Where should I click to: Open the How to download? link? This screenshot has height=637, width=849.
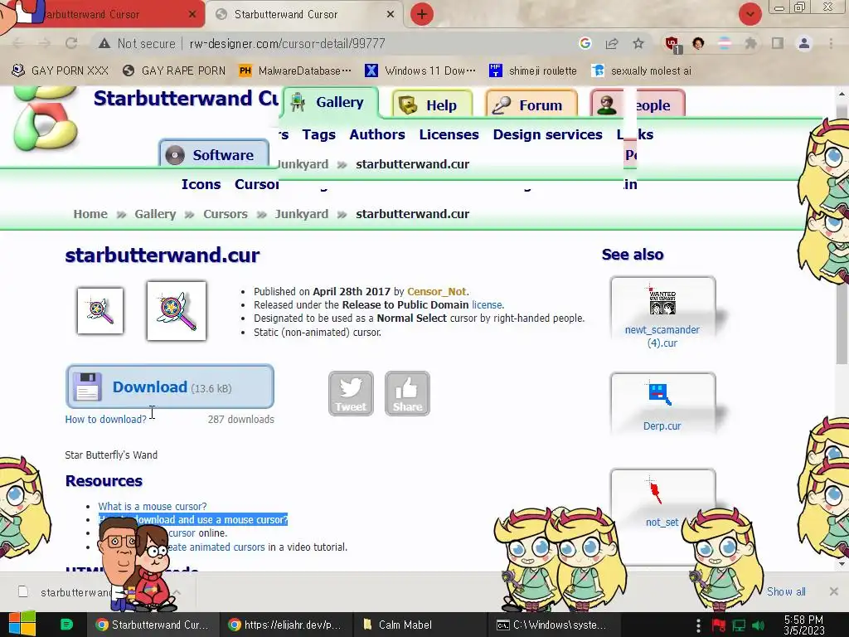tap(105, 419)
